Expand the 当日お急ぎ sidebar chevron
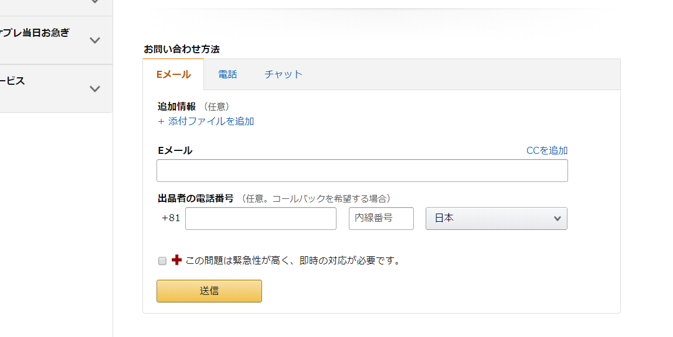 [95, 40]
